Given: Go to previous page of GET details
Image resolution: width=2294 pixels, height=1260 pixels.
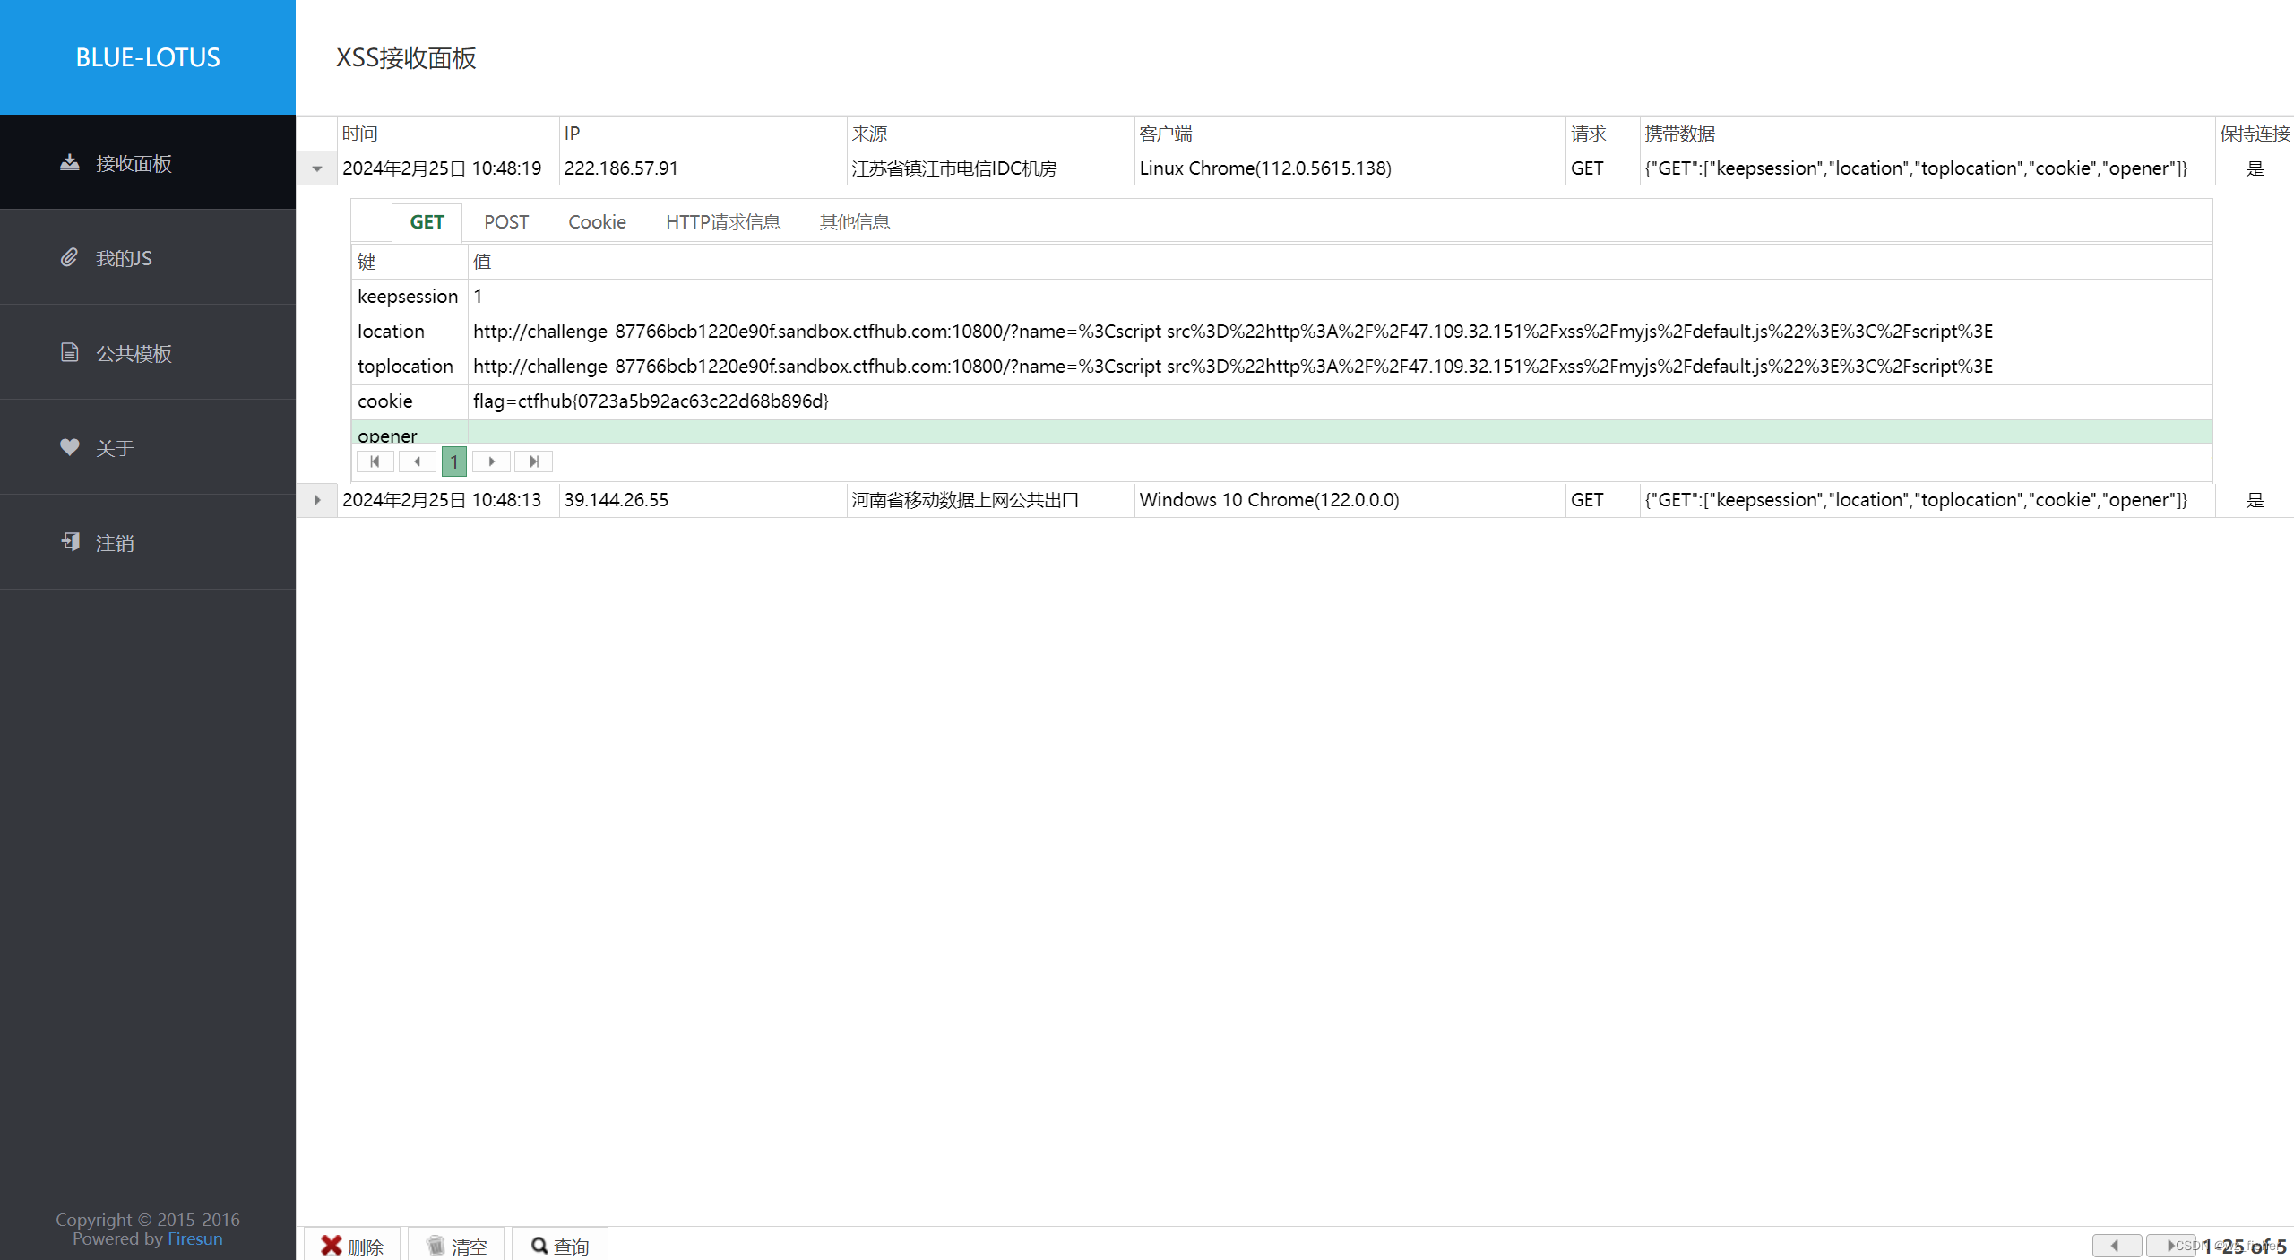Looking at the screenshot, I should (417, 462).
